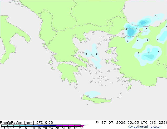Image resolution: width=167 pixels, height=129 pixels.
Task: Click the 25–30 mm dark blue swatch
Action: (53, 126)
